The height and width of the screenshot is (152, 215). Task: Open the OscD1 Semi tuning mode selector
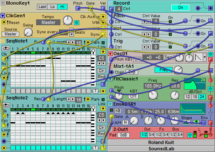point(169,57)
